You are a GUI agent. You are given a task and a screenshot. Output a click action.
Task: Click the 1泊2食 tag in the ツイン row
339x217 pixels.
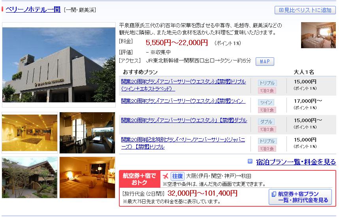(x=267, y=110)
